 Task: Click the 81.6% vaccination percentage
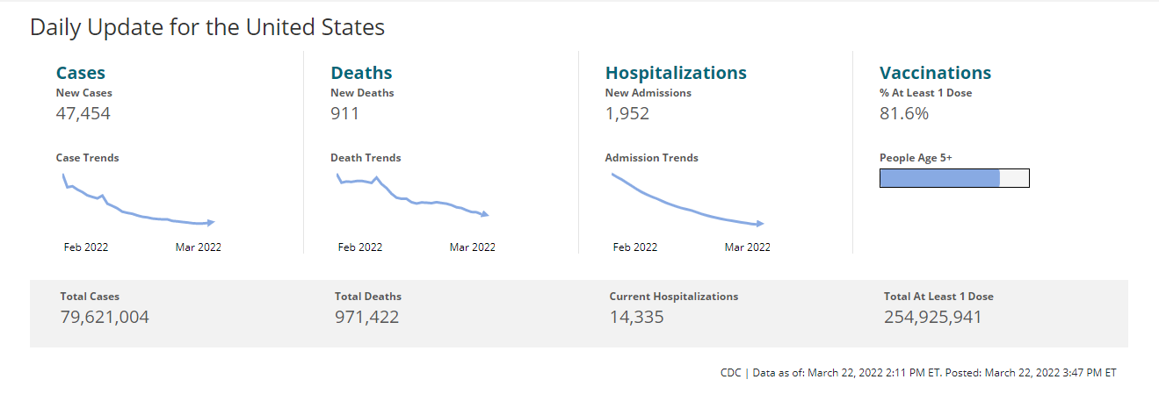[x=904, y=113]
